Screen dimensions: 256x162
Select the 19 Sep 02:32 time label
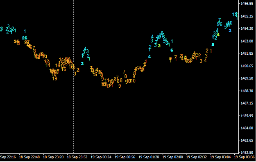[x=197, y=157]
